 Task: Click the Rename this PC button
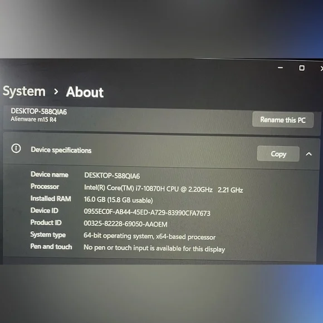click(x=283, y=120)
